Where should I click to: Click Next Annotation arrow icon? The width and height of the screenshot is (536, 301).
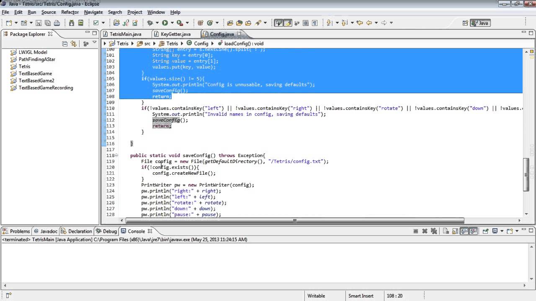click(329, 23)
